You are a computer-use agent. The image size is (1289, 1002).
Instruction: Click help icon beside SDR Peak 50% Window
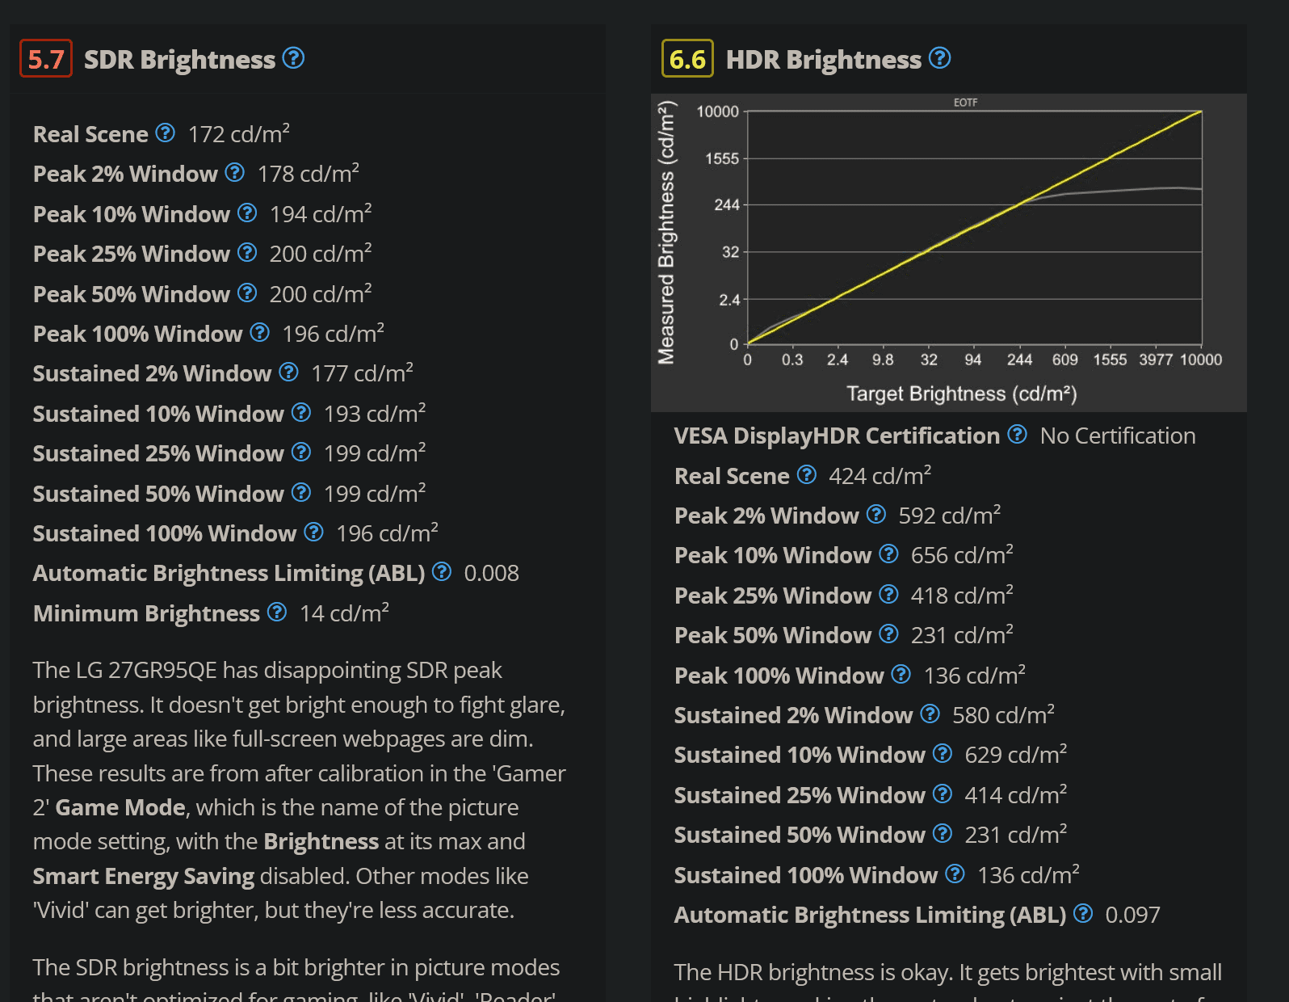[247, 293]
